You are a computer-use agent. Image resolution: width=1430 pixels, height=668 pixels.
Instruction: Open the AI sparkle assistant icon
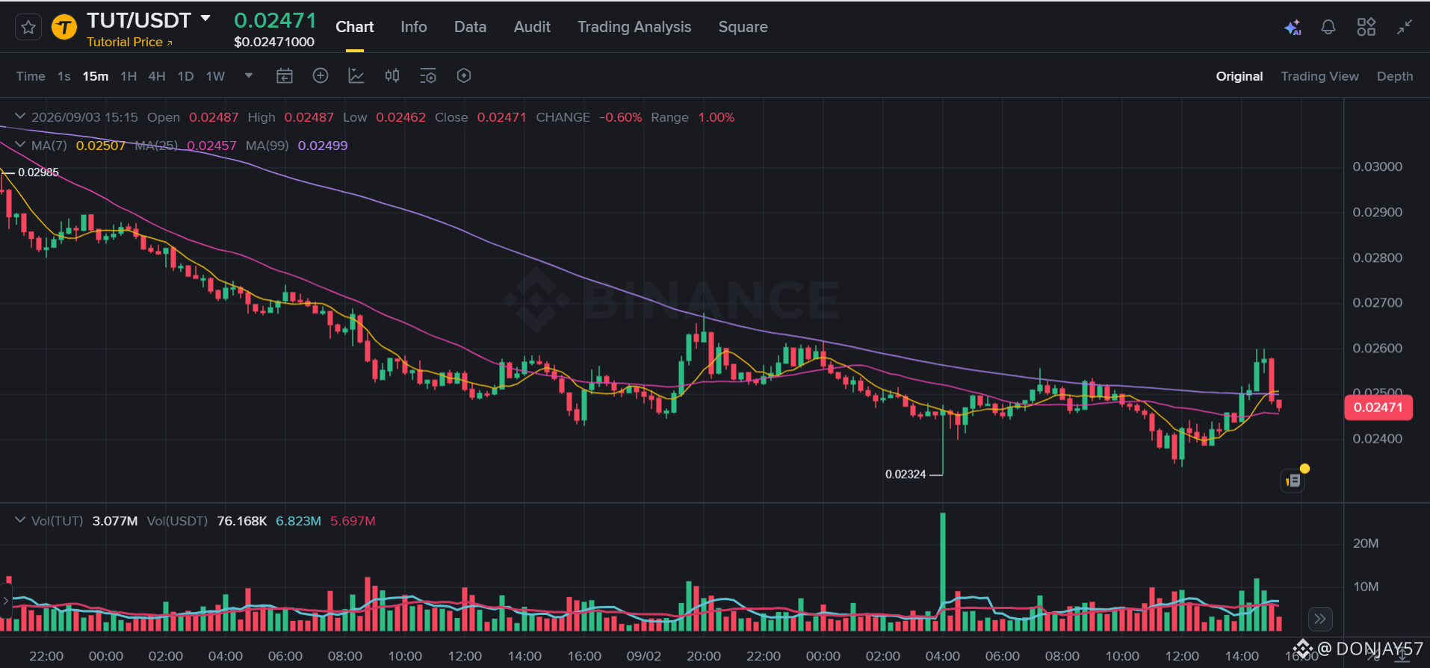[x=1293, y=28]
